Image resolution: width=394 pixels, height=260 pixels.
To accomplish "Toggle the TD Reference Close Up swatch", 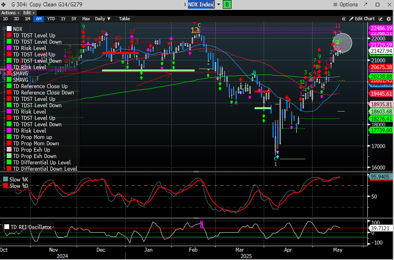I will pos(9,86).
